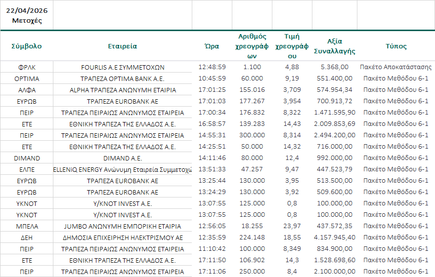Screen dimensions: 435x277
Task: Select the value cell 1.528.698,60
Action: tap(335, 260)
